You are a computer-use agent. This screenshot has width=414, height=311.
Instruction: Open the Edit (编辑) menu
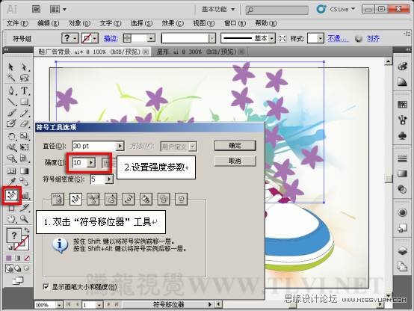click(48, 23)
